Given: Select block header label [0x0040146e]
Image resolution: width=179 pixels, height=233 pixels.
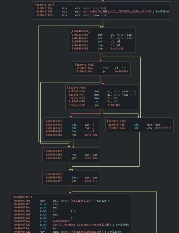Looking at the screenshot, I should click(77, 88).
